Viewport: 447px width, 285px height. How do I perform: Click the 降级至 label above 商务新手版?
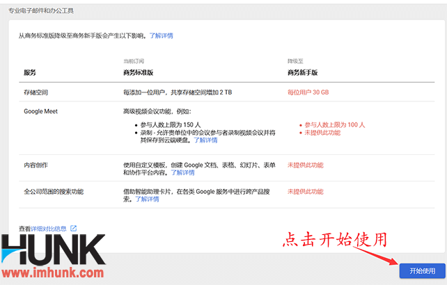point(295,61)
